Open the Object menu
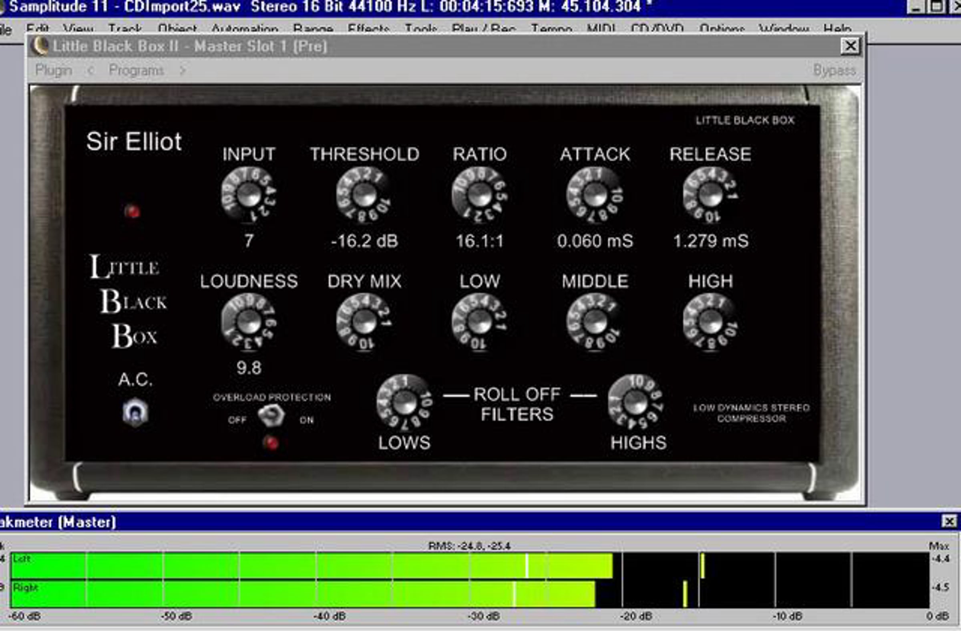 coord(177,29)
